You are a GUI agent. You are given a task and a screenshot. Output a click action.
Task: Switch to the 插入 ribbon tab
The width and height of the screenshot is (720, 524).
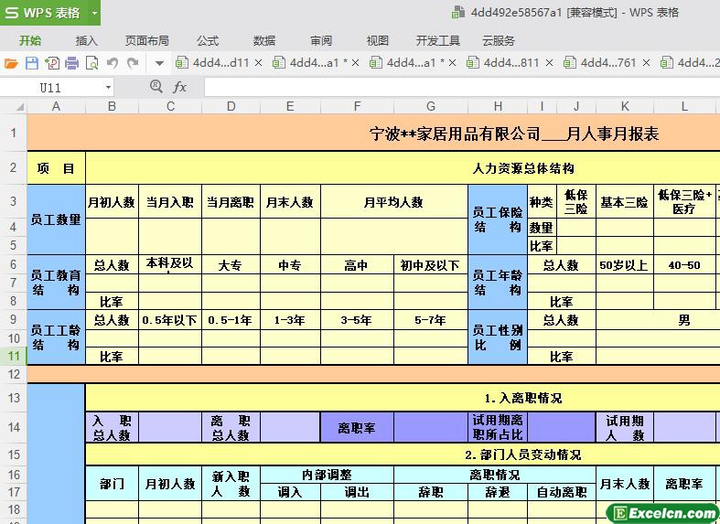tap(87, 40)
